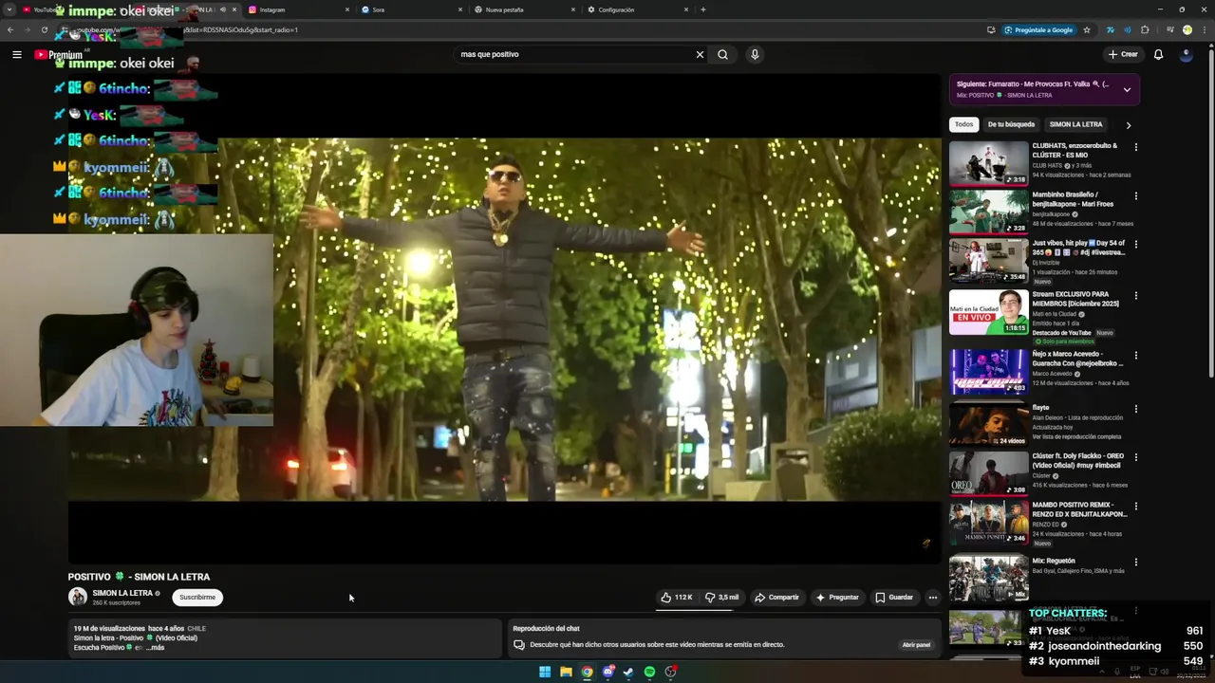Screen dimensions: 1215x683
Task: Open Stream EXCLUSIVO PARA MIEMBROS thumbnail
Action: pos(988,312)
